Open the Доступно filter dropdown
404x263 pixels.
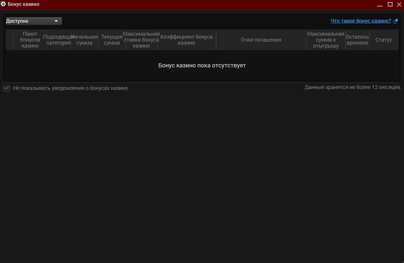(33, 21)
